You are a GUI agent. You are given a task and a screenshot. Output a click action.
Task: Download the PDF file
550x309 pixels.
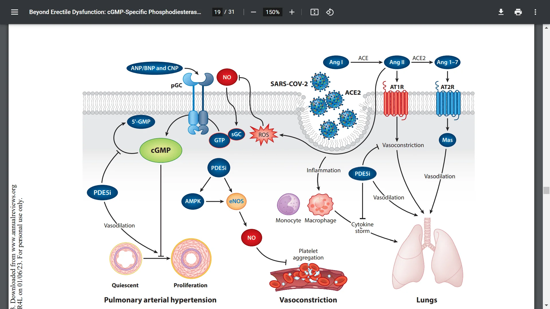point(501,12)
